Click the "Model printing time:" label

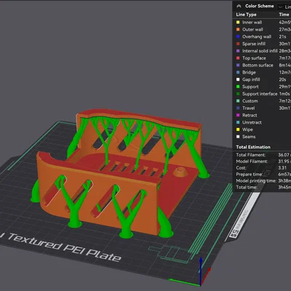[x=256, y=181]
